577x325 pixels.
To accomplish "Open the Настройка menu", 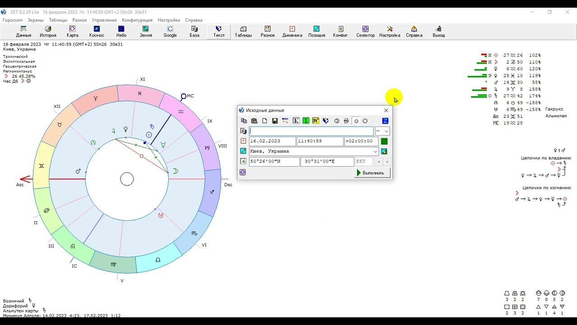I will point(169,20).
